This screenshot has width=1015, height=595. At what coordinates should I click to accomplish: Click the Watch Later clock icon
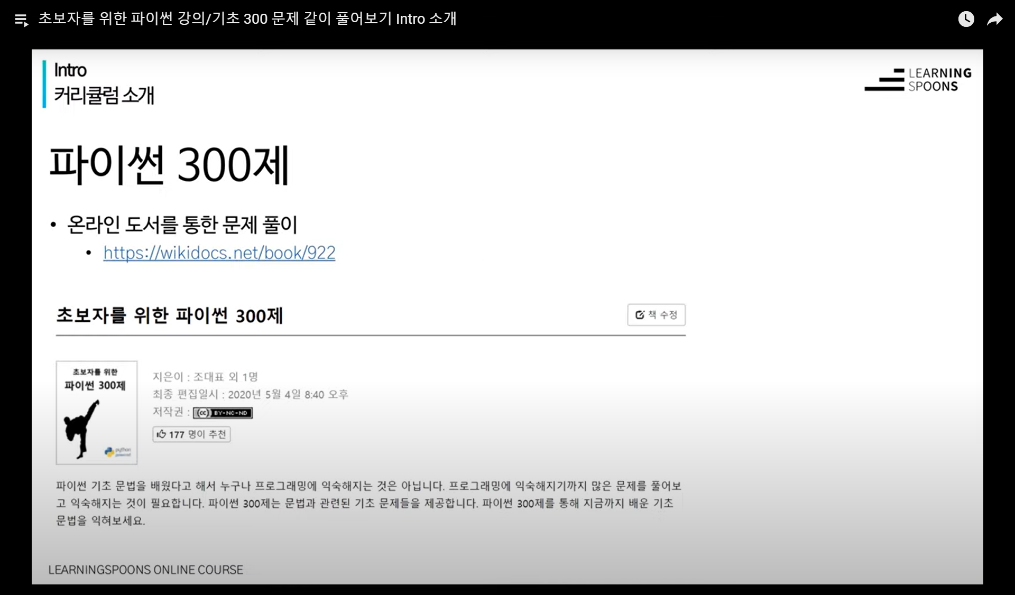[x=966, y=20]
